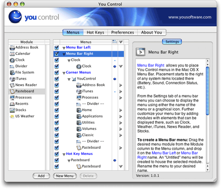Viewport: 221px width, 189px height.
Task: Open submenu arrow for Address Book row
Action: [120, 85]
